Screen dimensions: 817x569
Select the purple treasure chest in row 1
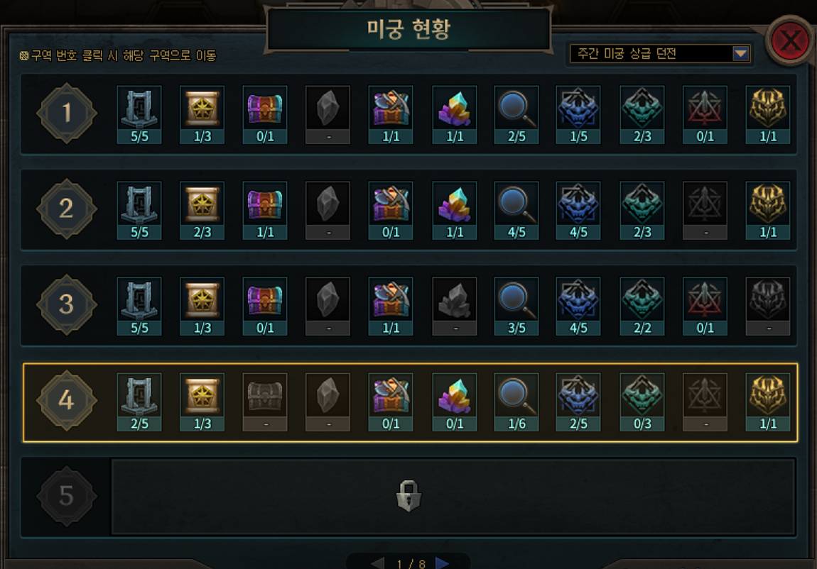click(x=265, y=114)
